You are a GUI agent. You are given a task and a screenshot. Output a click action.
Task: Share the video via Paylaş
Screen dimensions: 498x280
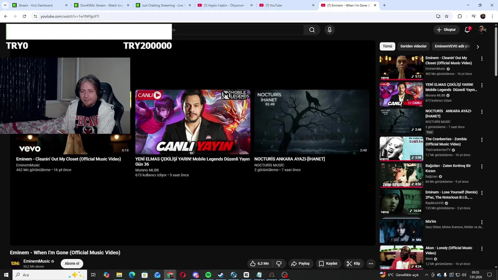click(x=301, y=264)
